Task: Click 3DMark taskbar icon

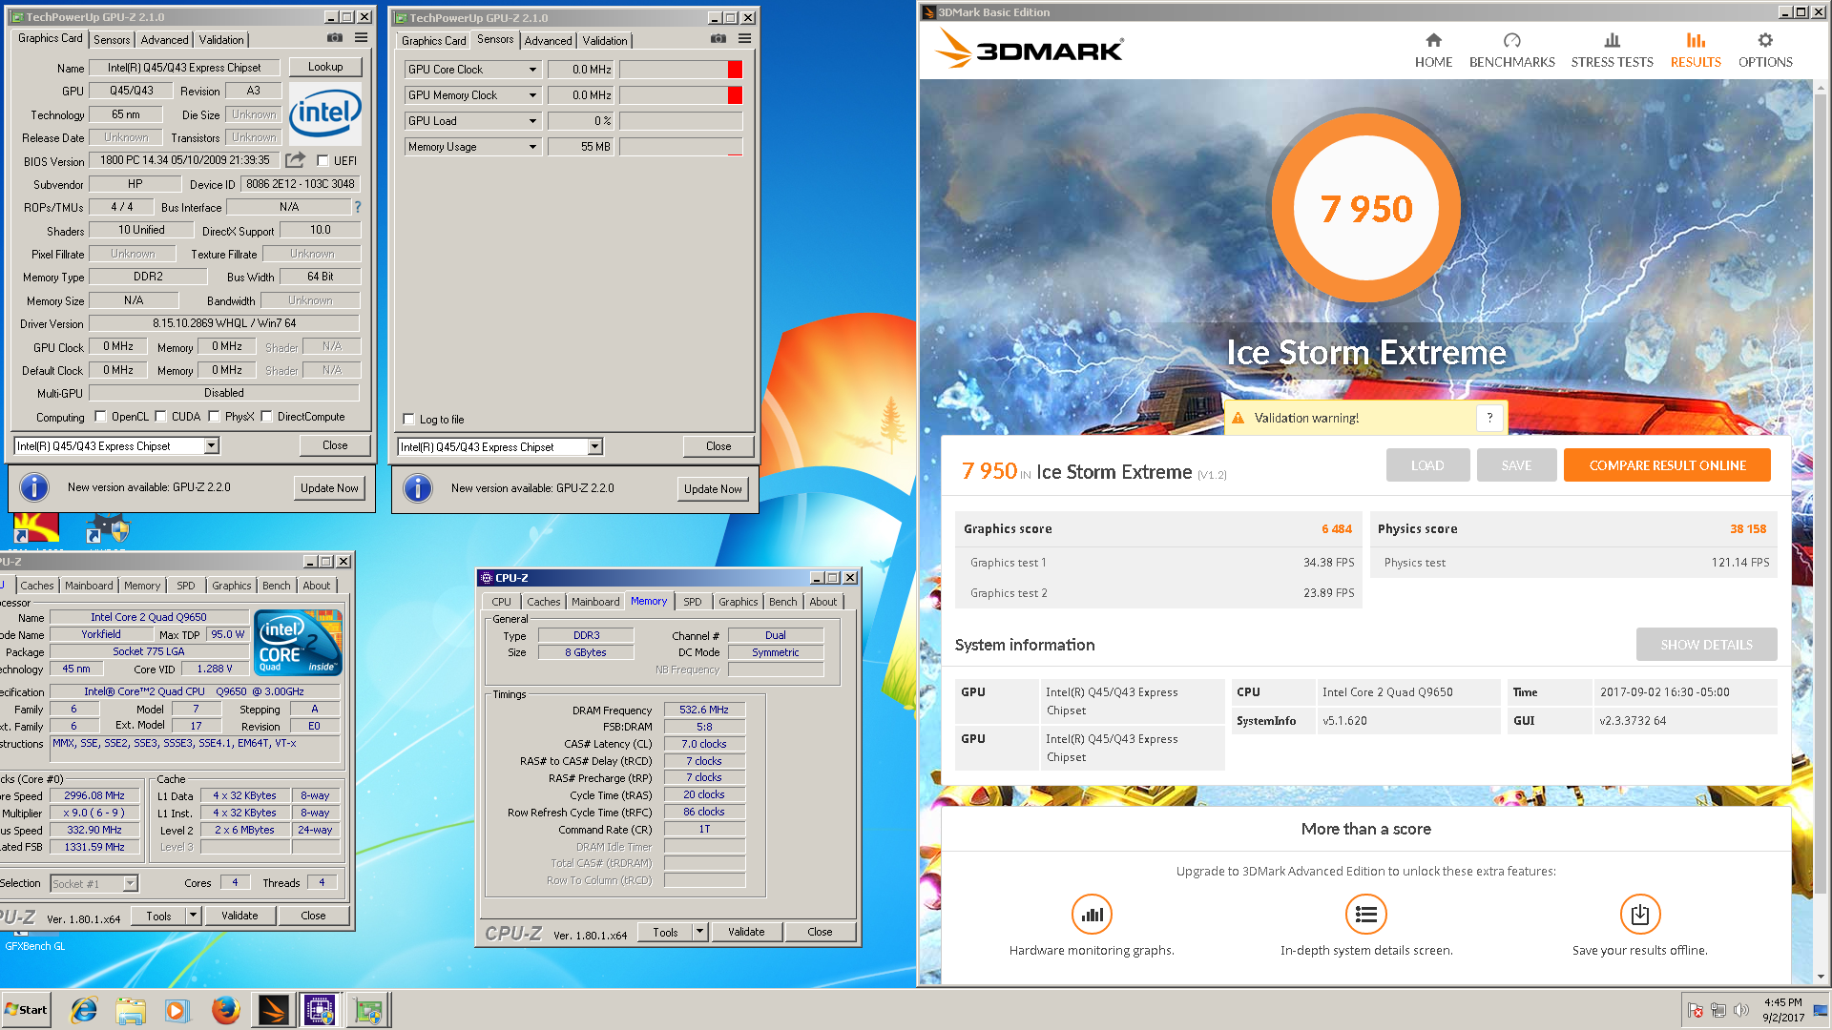Action: pyautogui.click(x=273, y=1010)
